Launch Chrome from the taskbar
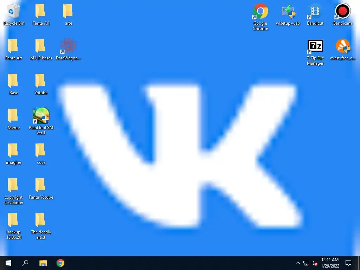Viewport: 360px width, 270px height. [60, 263]
